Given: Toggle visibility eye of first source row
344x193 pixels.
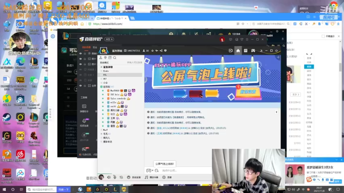Looking at the screenshot, I should coord(80,53).
